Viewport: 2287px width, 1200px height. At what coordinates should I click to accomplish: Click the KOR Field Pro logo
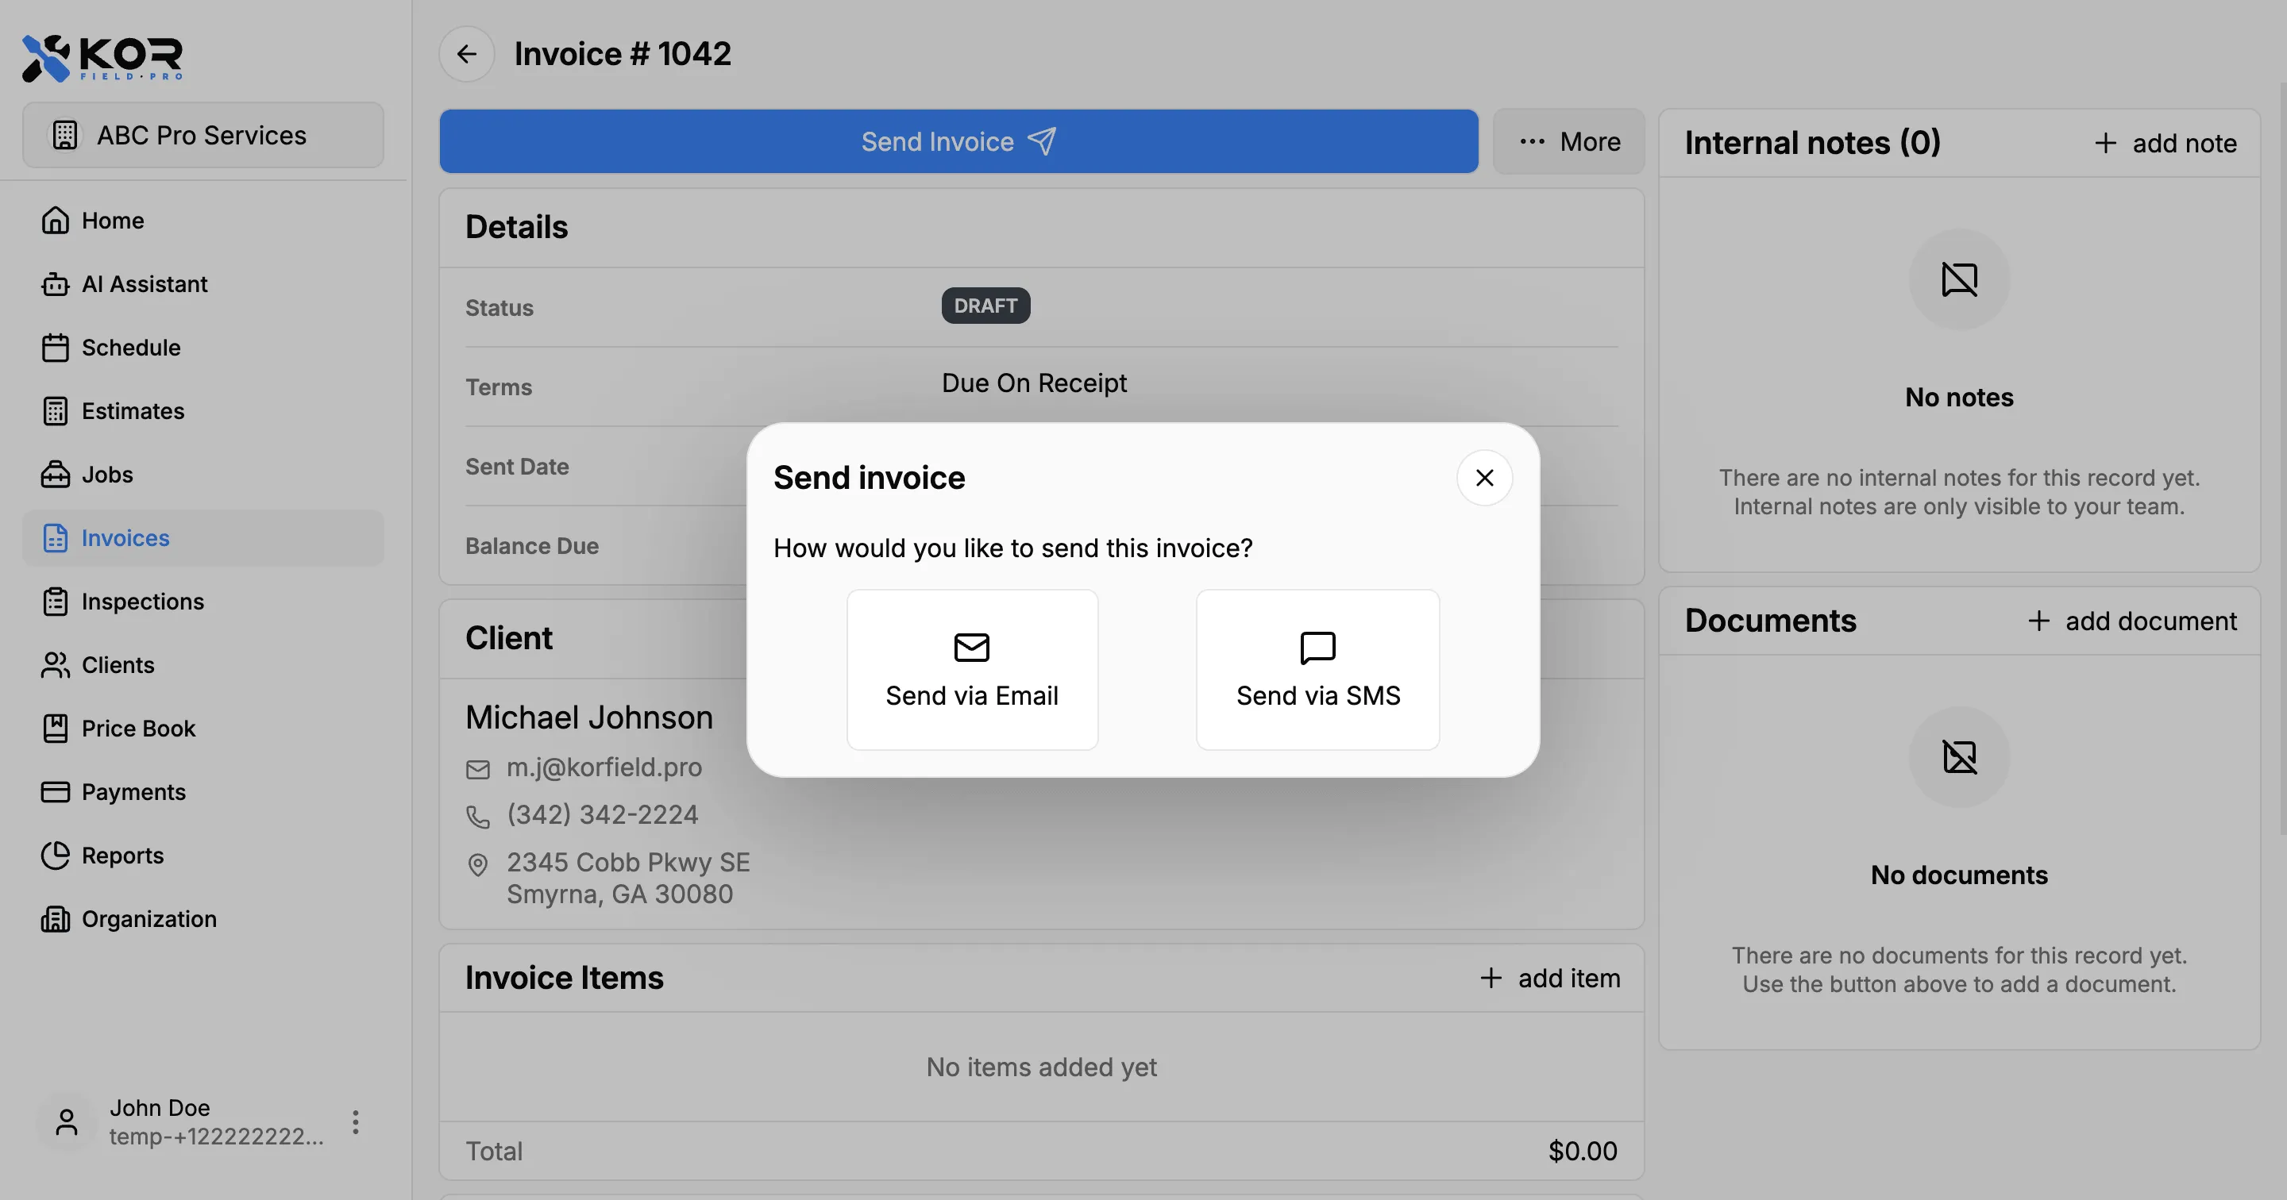point(101,57)
